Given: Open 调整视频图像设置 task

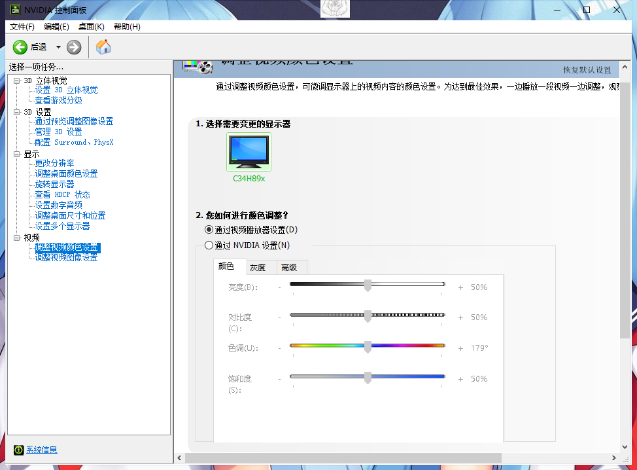Looking at the screenshot, I should coord(66,258).
